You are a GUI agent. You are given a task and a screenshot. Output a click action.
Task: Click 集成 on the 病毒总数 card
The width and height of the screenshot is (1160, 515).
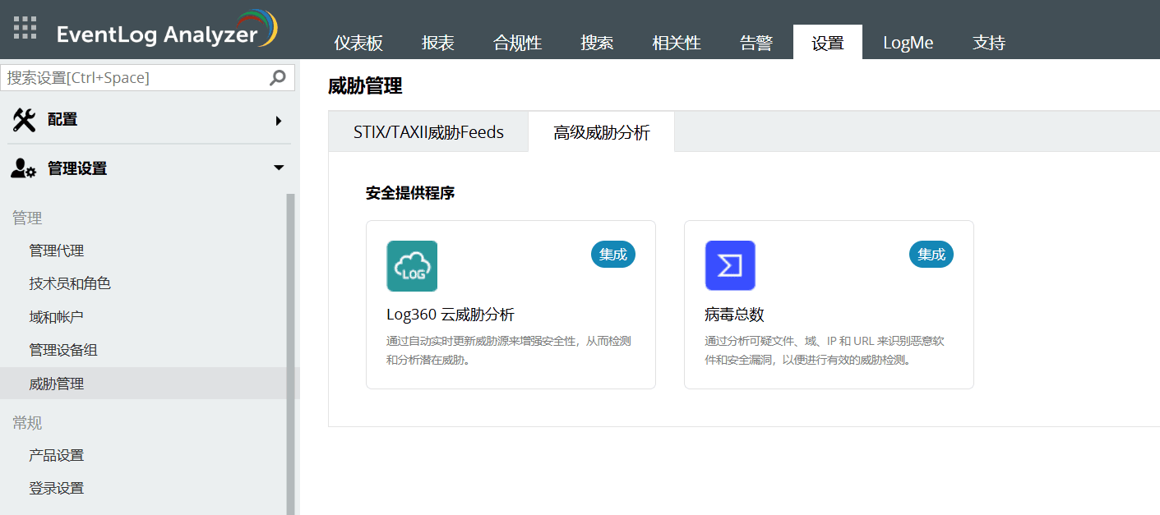[931, 255]
